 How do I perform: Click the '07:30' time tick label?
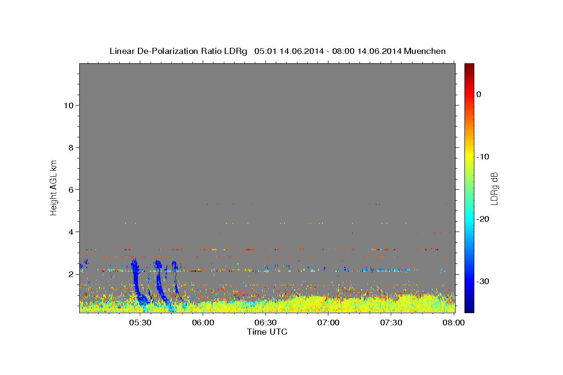click(391, 323)
